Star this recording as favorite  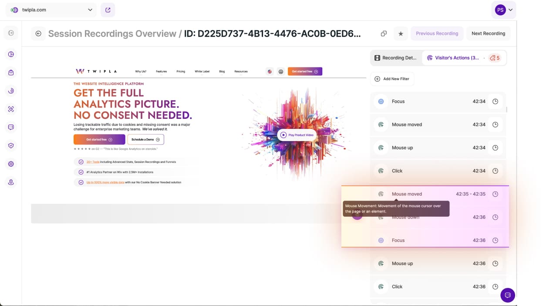[401, 34]
